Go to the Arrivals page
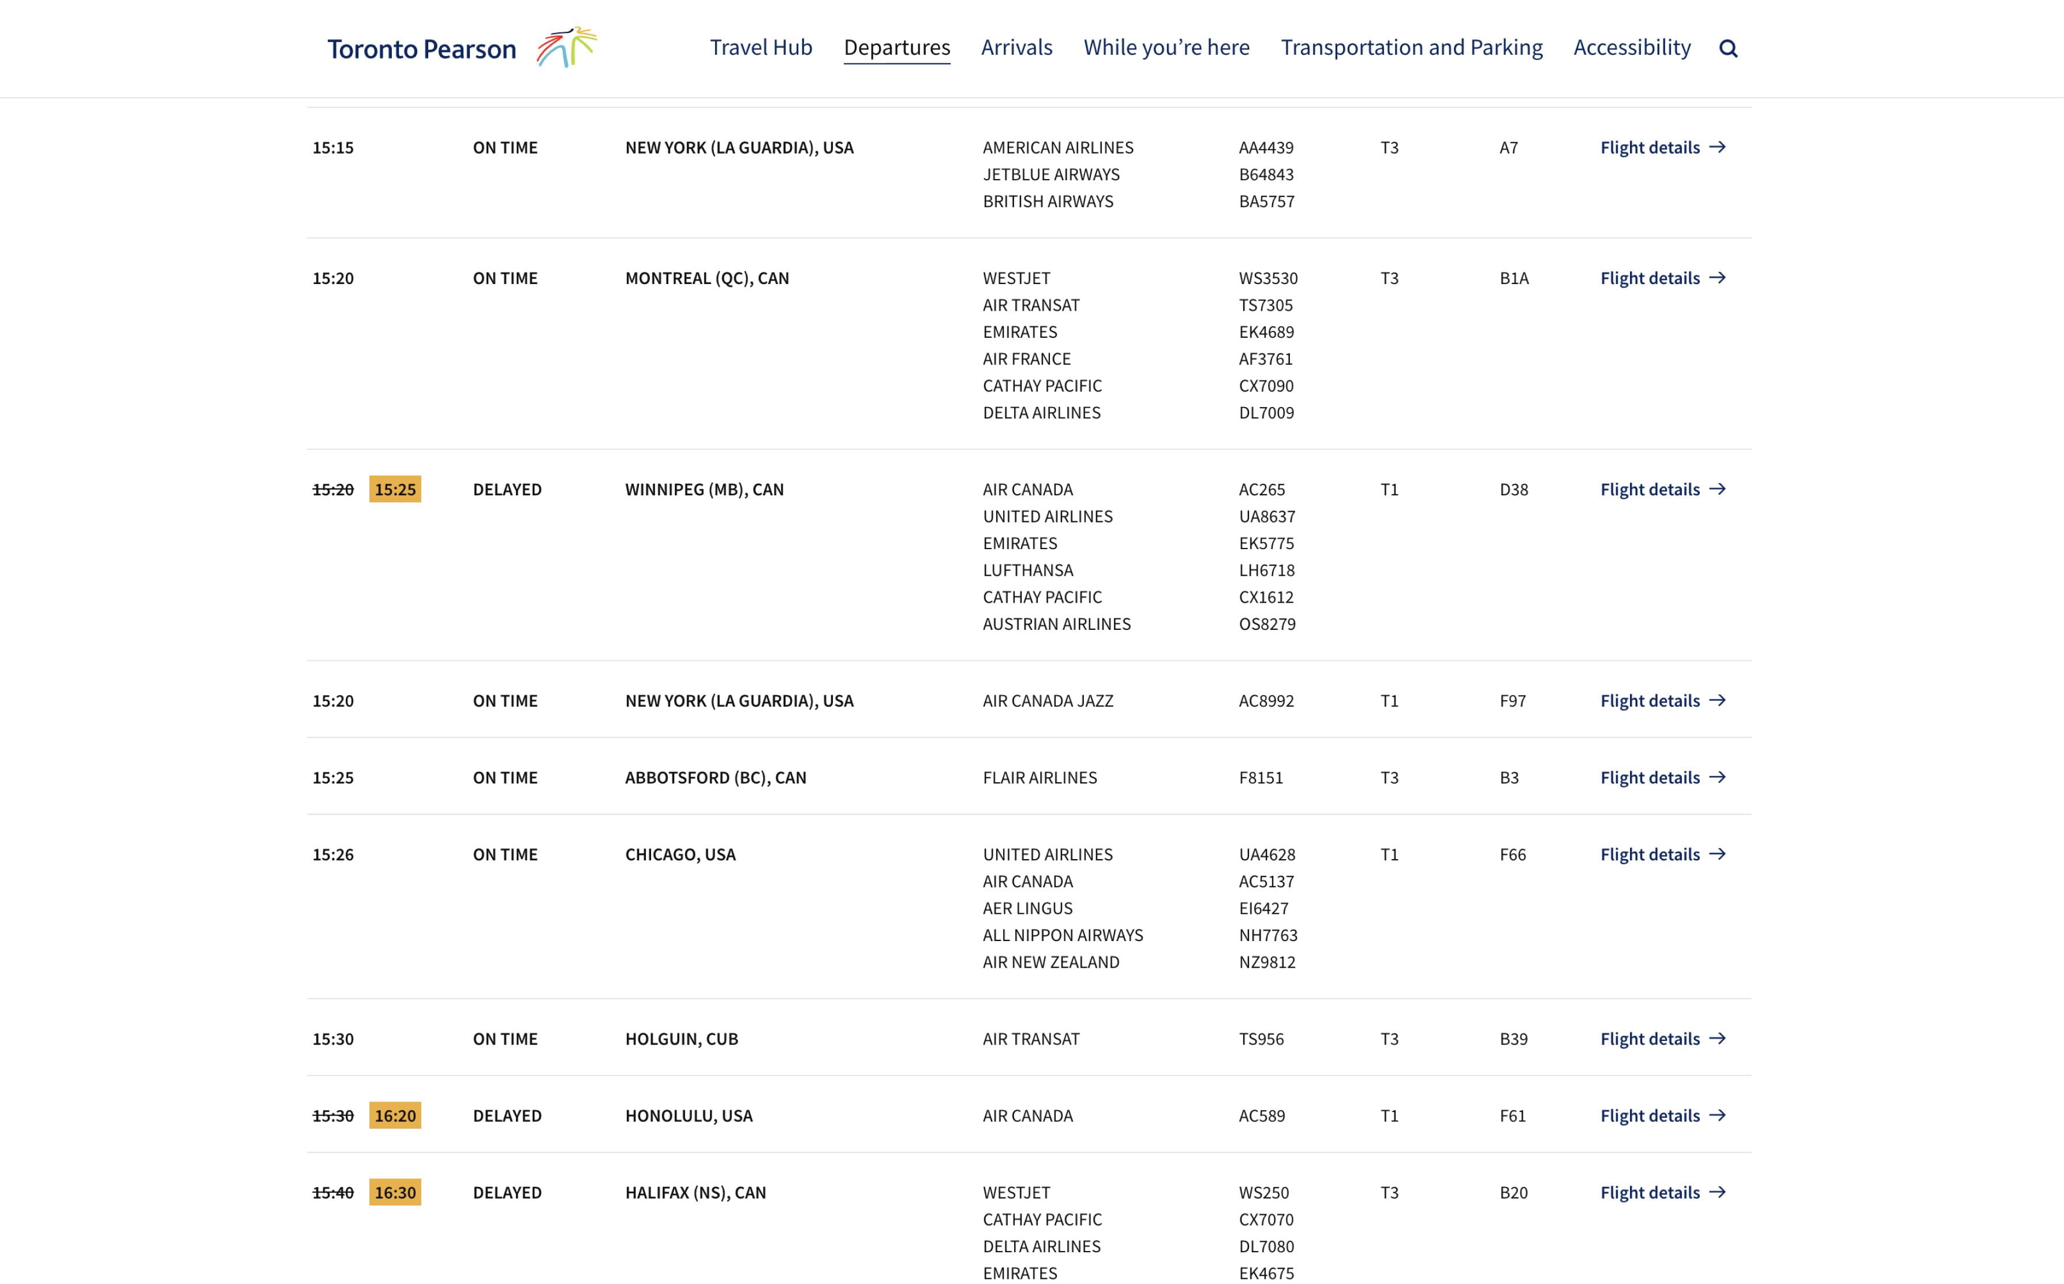 point(1016,47)
